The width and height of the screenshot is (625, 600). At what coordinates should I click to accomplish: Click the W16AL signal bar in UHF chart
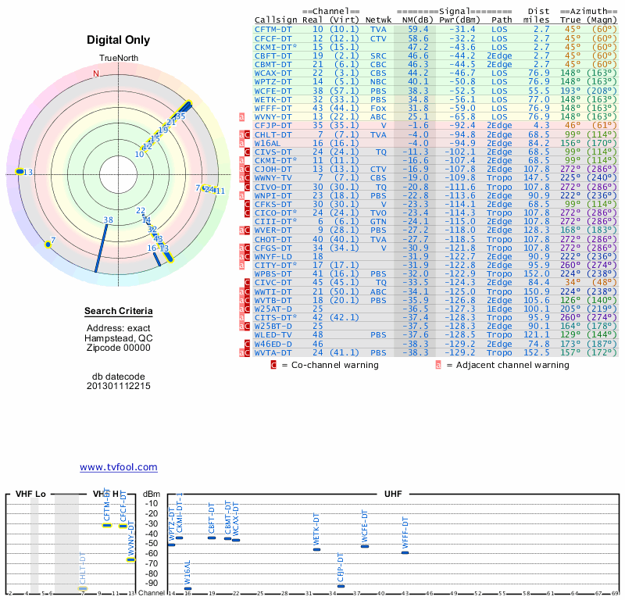tap(187, 588)
